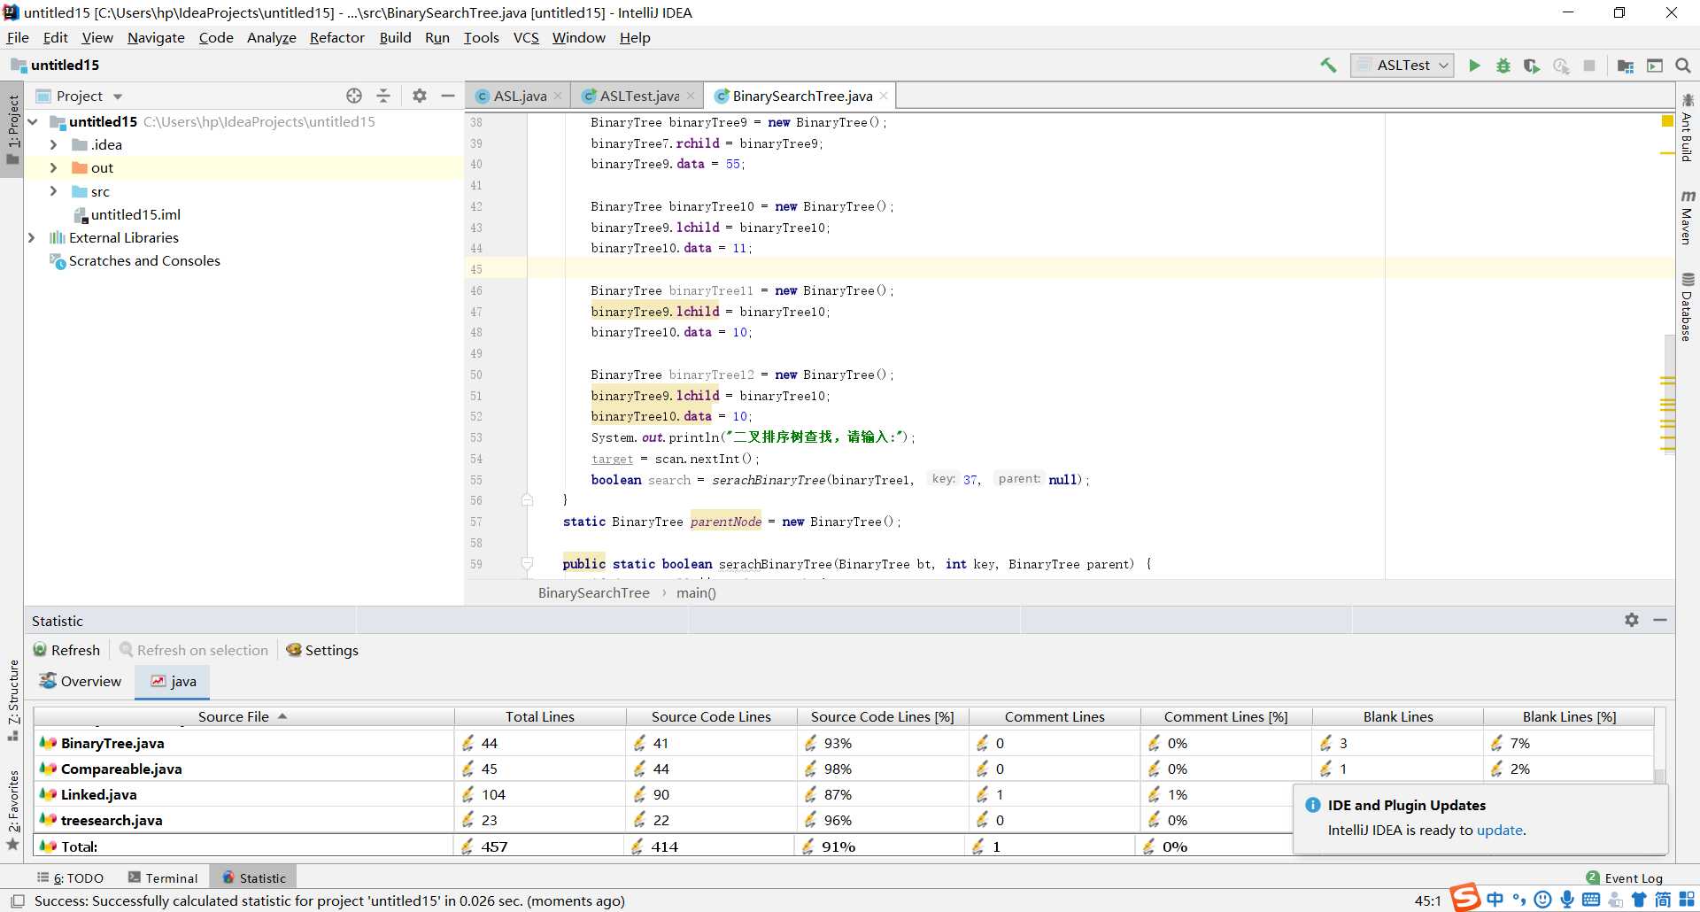Open Project panel settings gear
The width and height of the screenshot is (1700, 912).
pos(420,96)
